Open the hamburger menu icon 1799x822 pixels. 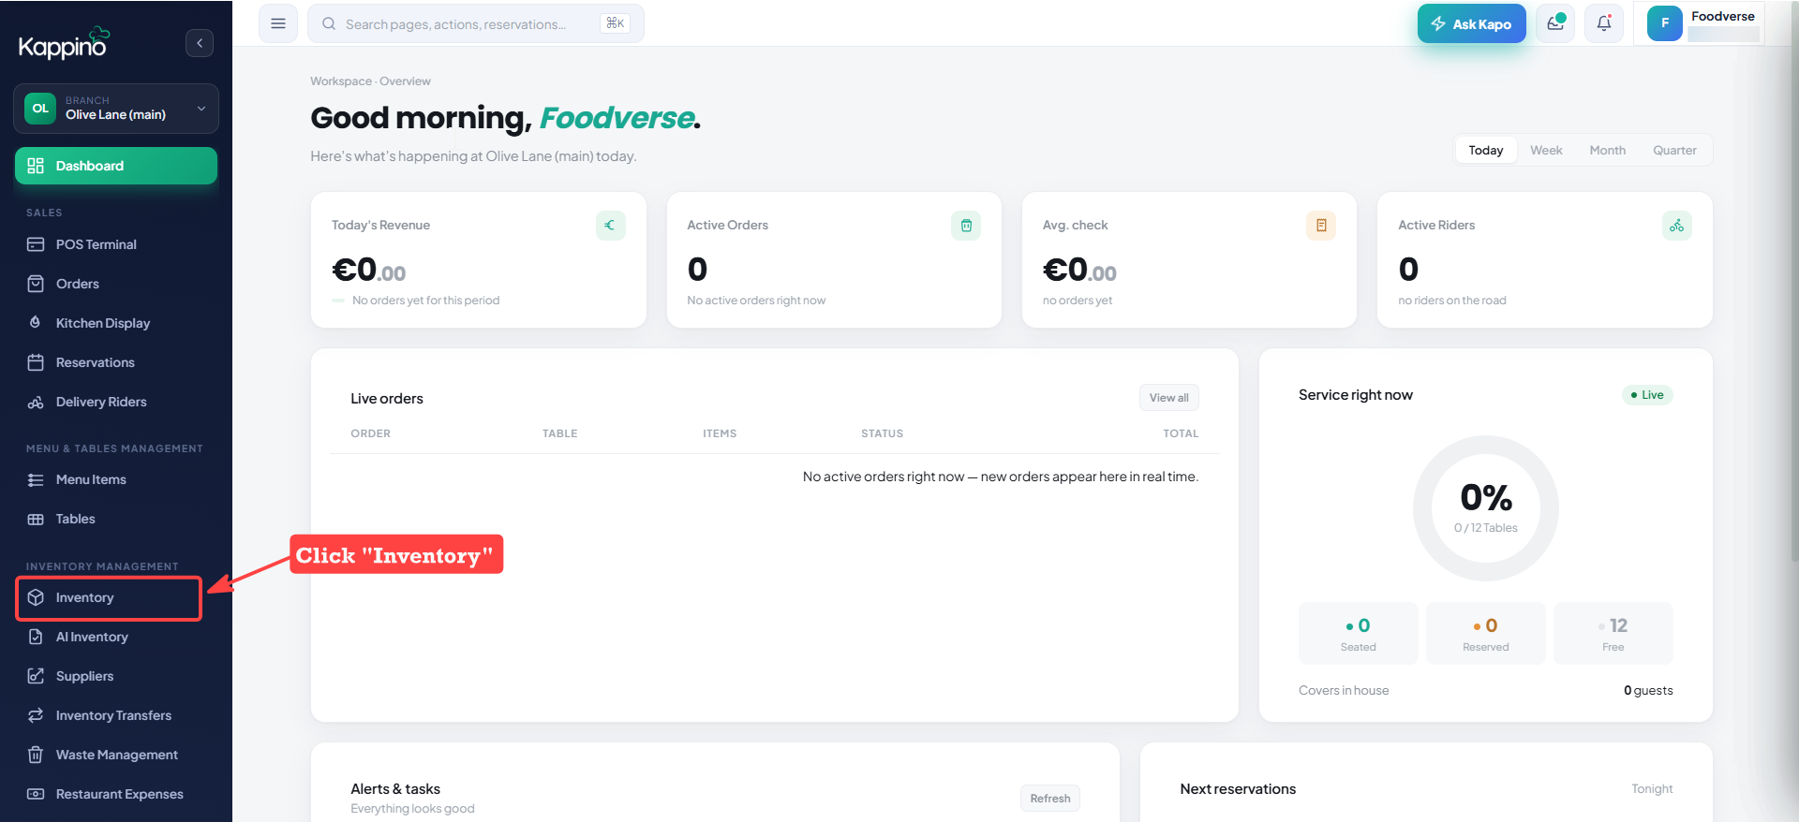[x=278, y=23]
